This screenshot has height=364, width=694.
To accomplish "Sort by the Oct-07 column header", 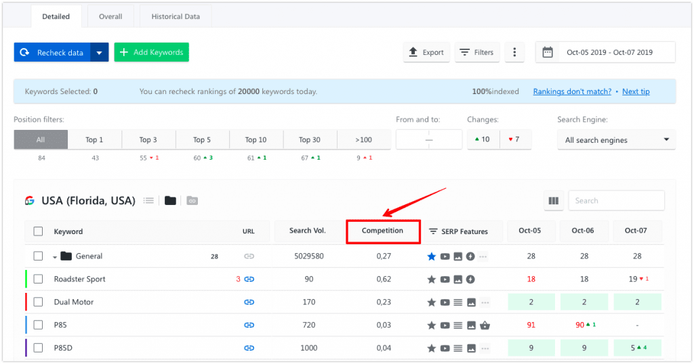I will point(636,231).
